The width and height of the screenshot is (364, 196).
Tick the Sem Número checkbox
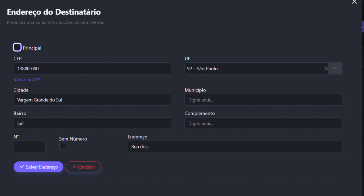tap(62, 147)
